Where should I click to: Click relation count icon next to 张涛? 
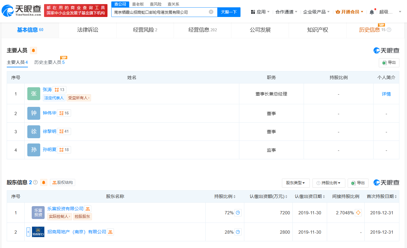(x=60, y=90)
